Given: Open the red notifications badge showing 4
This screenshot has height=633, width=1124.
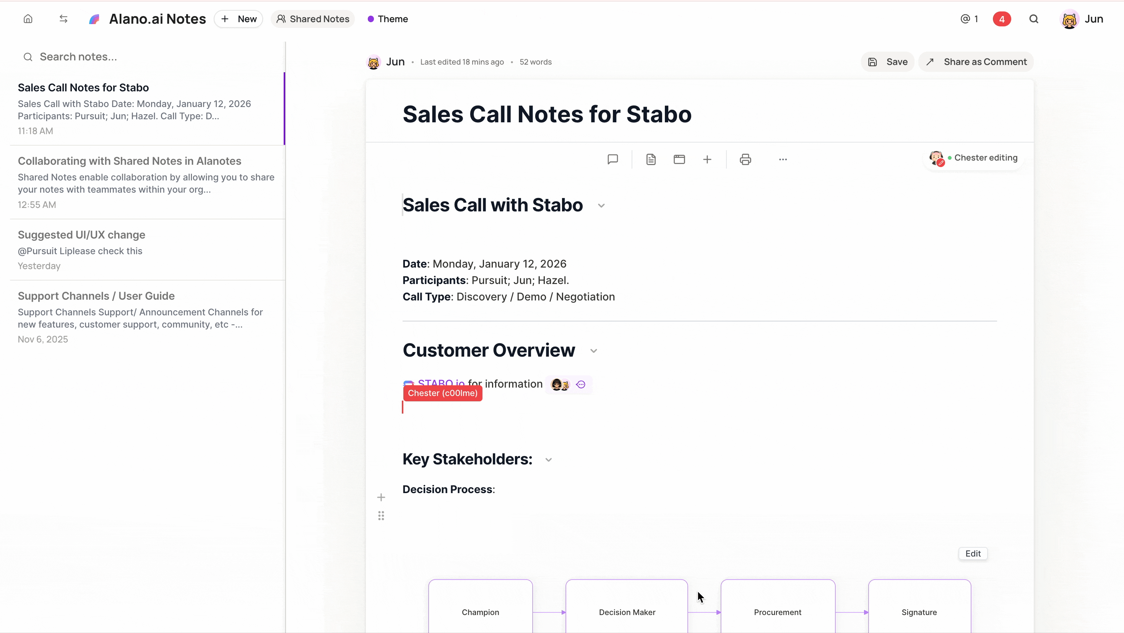Looking at the screenshot, I should click(1002, 19).
